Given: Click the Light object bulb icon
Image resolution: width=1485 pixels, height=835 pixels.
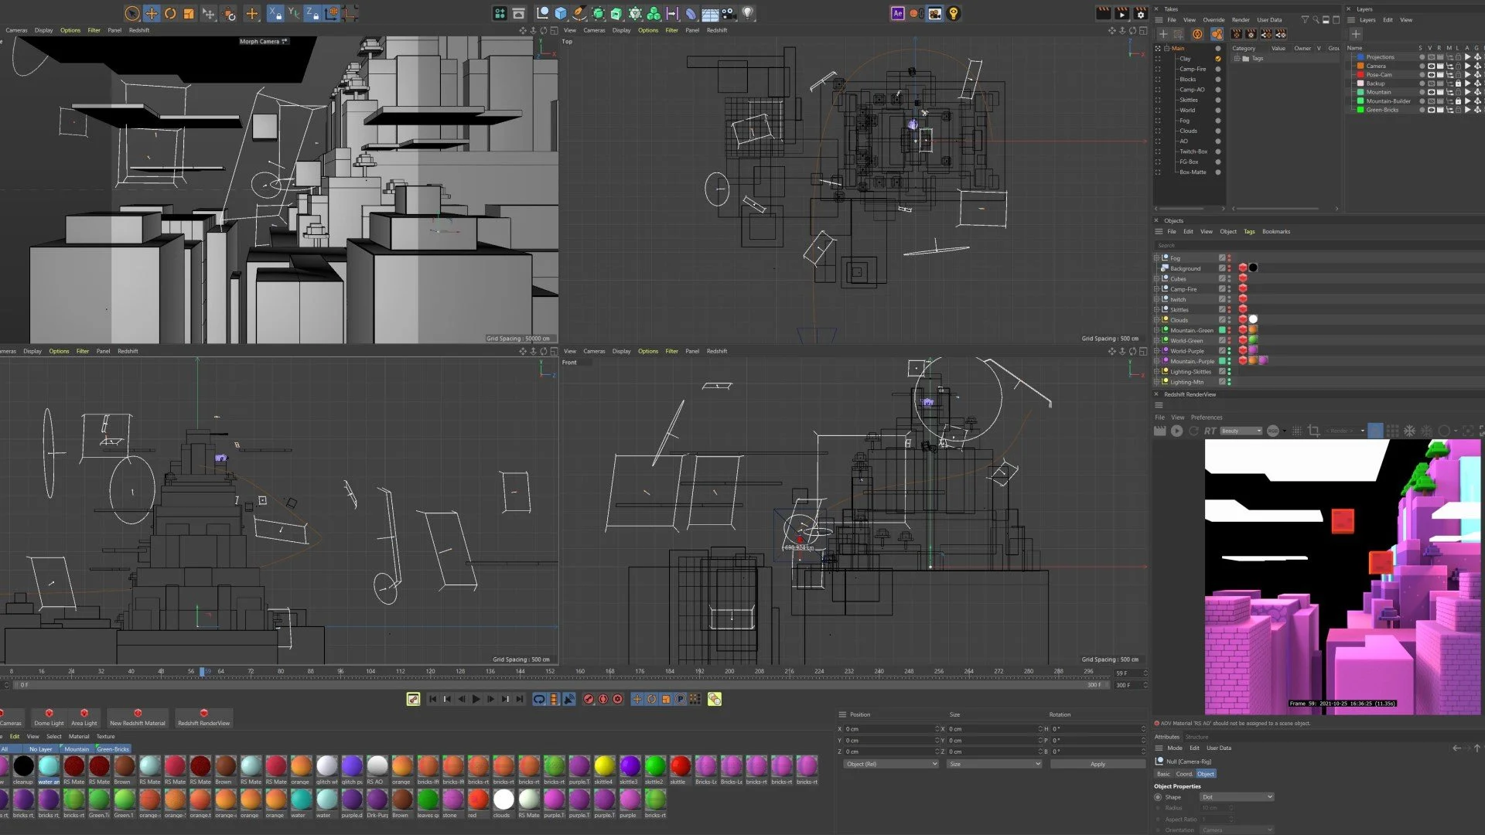Looking at the screenshot, I should (748, 13).
